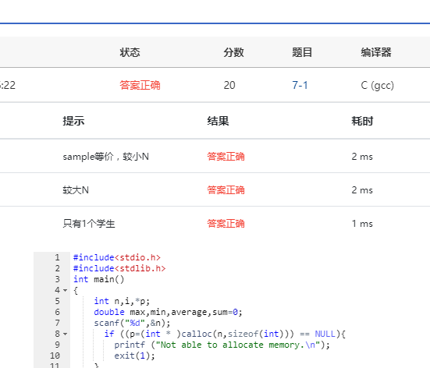Click the scanf("%d",&n) code line
This screenshot has height=368, width=430.
click(x=132, y=323)
